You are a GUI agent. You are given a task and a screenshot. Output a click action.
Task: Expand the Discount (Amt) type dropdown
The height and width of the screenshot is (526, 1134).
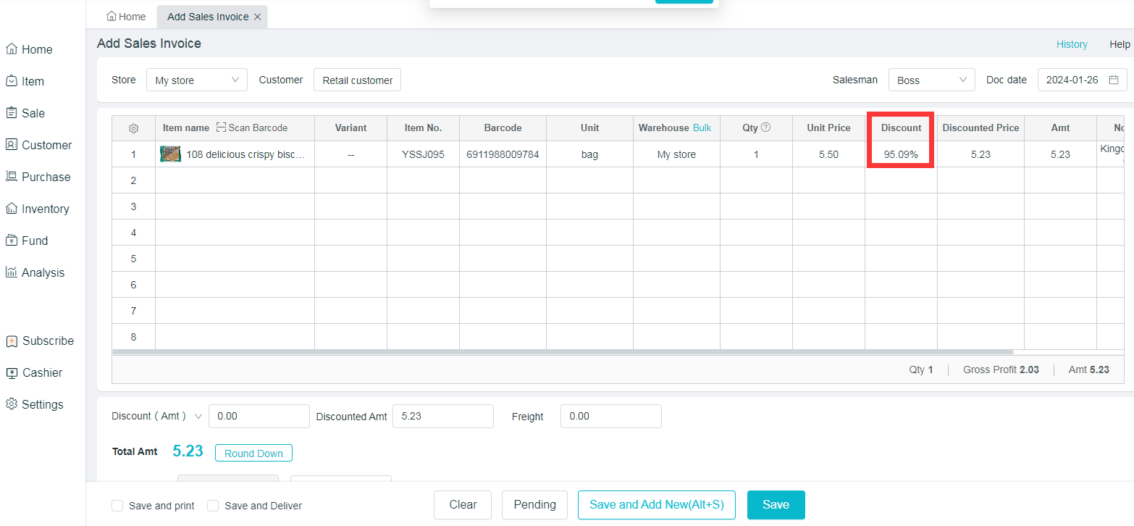pyautogui.click(x=198, y=416)
